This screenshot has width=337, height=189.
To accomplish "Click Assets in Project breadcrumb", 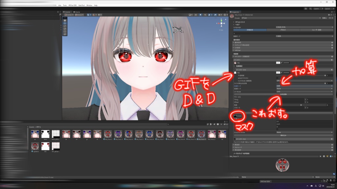I will 32,127.
